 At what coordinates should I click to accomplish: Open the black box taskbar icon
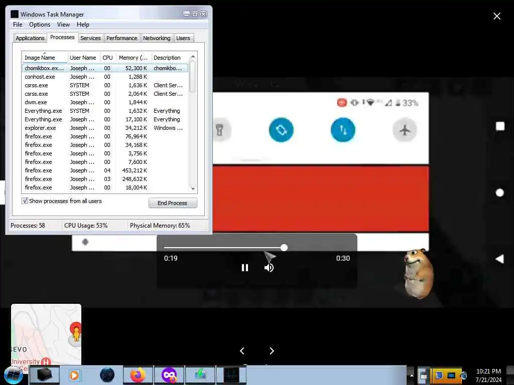click(x=45, y=375)
